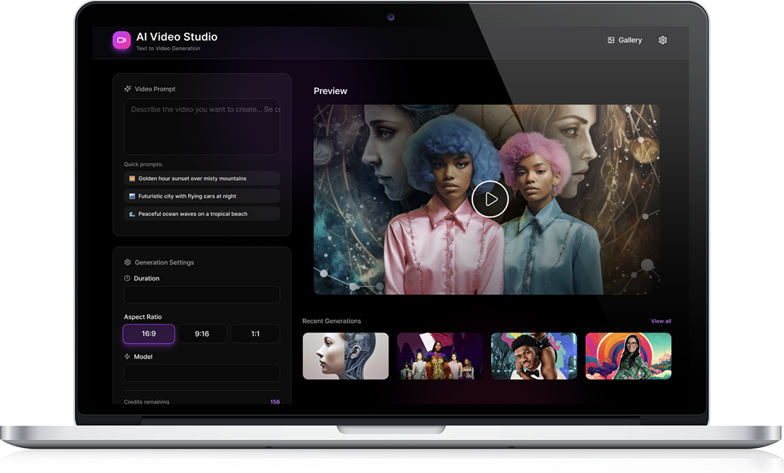Viewport: 784px width, 473px height.
Task: Select the 16:9 aspect ratio
Action: [x=149, y=334]
